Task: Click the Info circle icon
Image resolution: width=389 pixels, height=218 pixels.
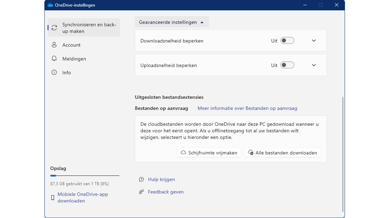Action: coord(54,73)
